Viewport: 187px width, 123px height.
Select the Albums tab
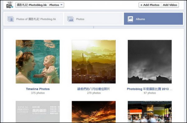pyautogui.click(x=153, y=19)
